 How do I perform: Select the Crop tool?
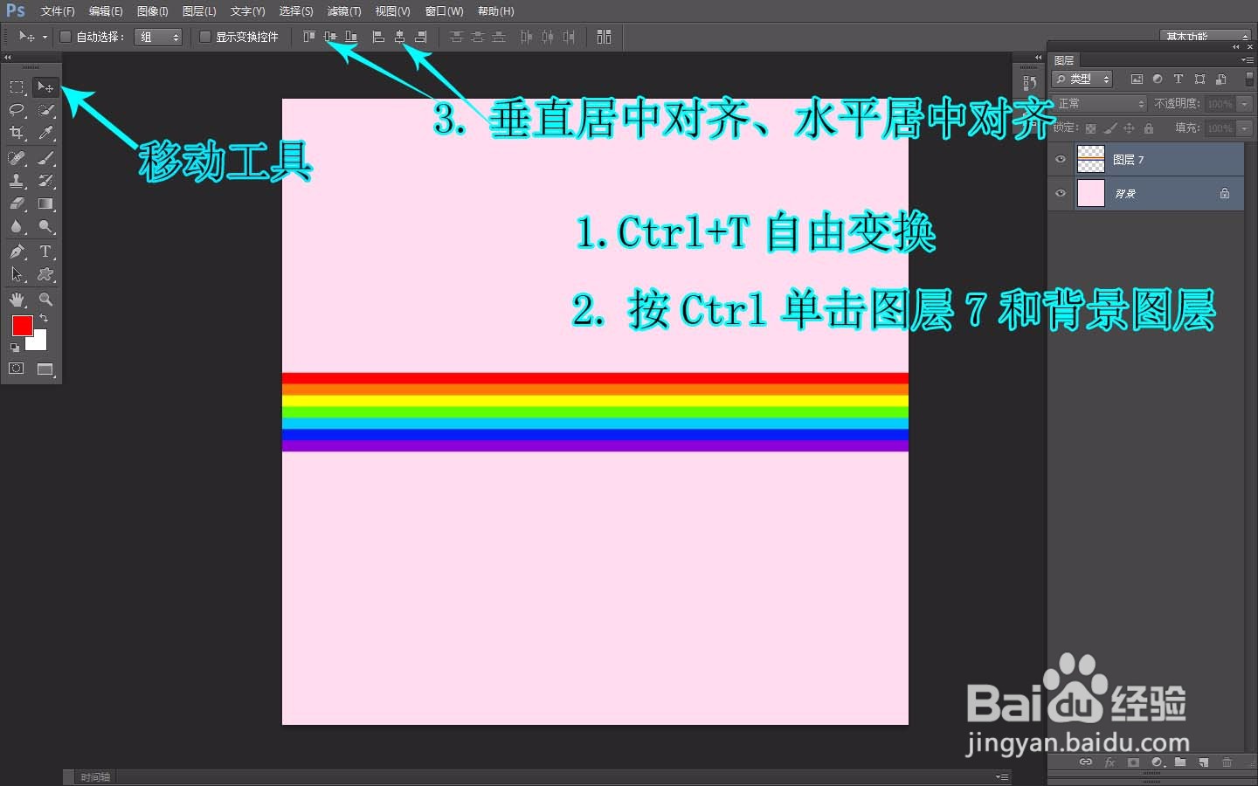pyautogui.click(x=16, y=133)
